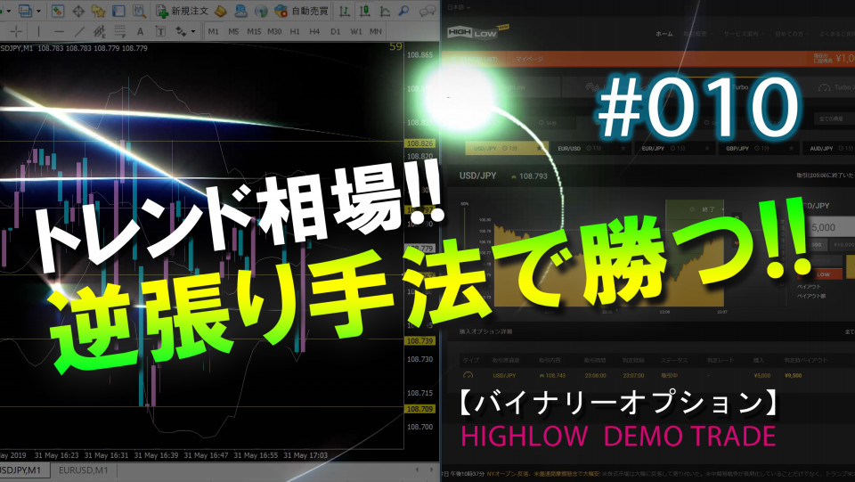855x482 pixels.
Task: Open the 日本語 language dropdown
Action: 459,7
